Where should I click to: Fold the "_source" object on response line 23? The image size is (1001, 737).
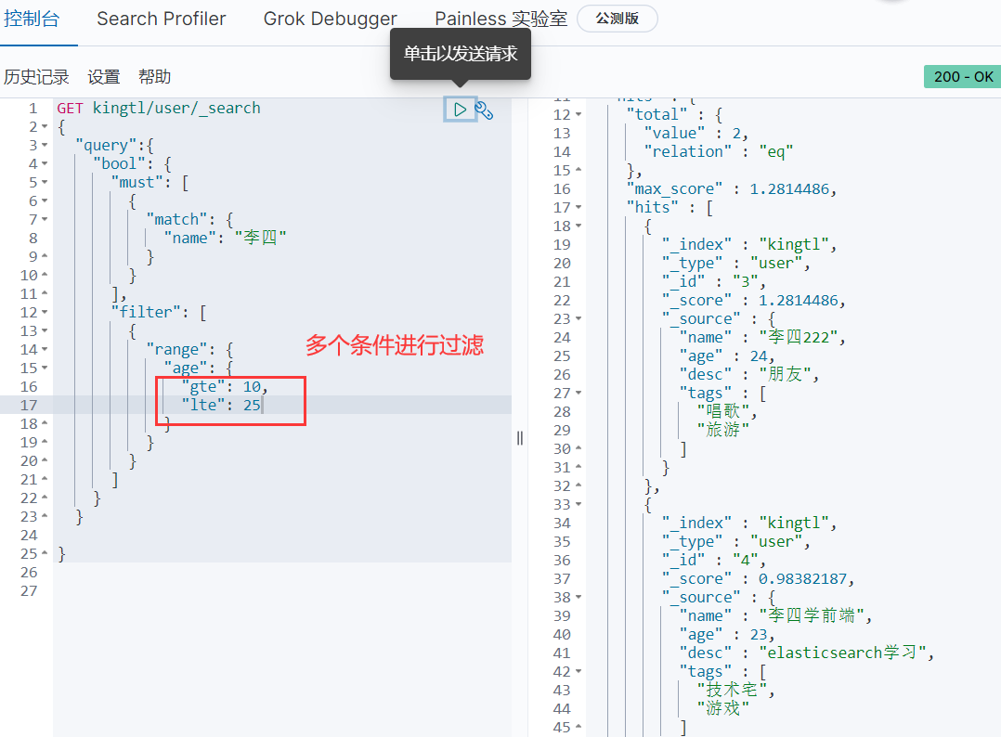click(x=579, y=319)
